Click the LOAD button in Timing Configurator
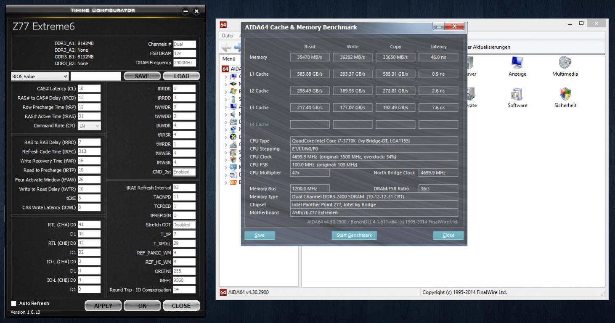 (x=181, y=76)
